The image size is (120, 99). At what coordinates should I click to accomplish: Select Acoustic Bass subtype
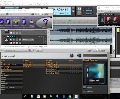pos(28,63)
